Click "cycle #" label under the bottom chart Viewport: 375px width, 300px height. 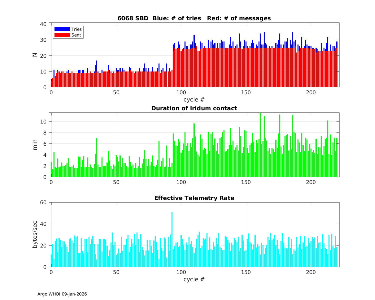[x=194, y=279]
